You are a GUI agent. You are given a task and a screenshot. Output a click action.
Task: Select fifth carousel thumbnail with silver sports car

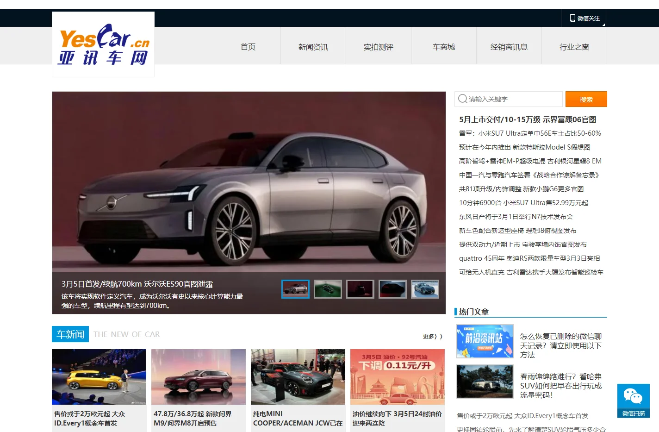[x=425, y=289]
